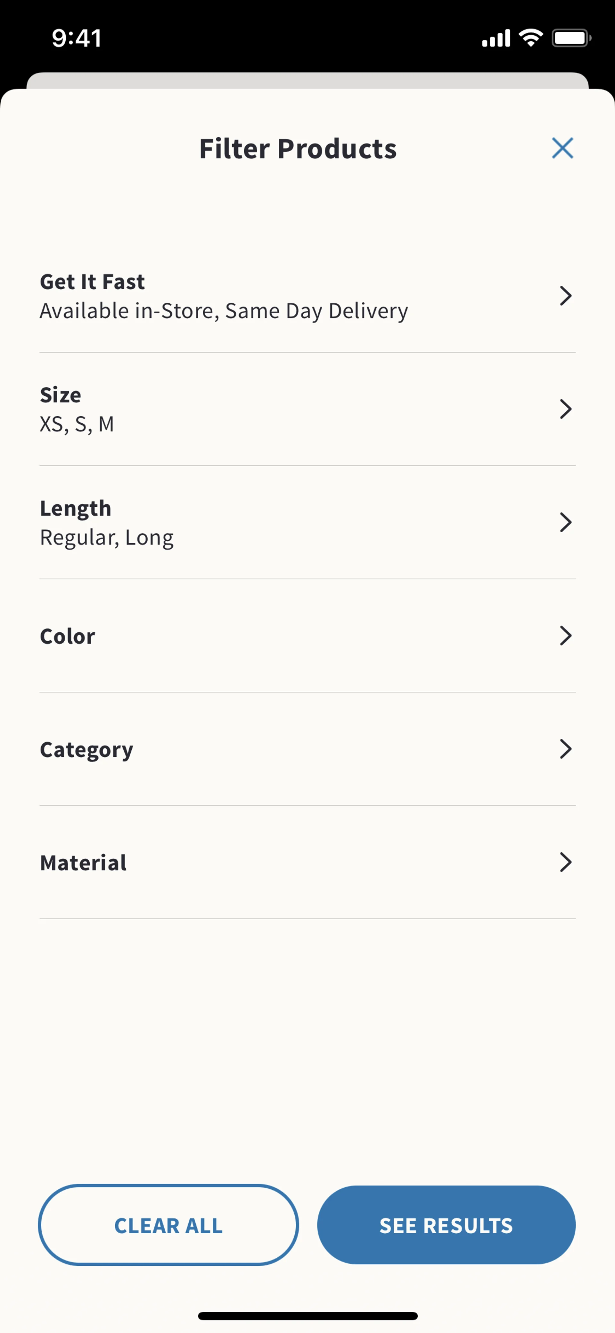Tap the home indicator bar
This screenshot has width=615, height=1333.
307,1316
